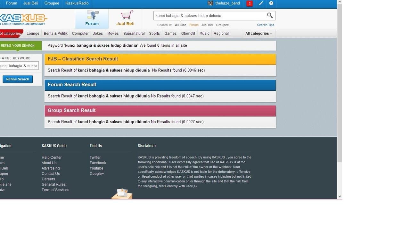410x230 pixels.
Task: Click in the main search text field
Action: click(x=210, y=16)
